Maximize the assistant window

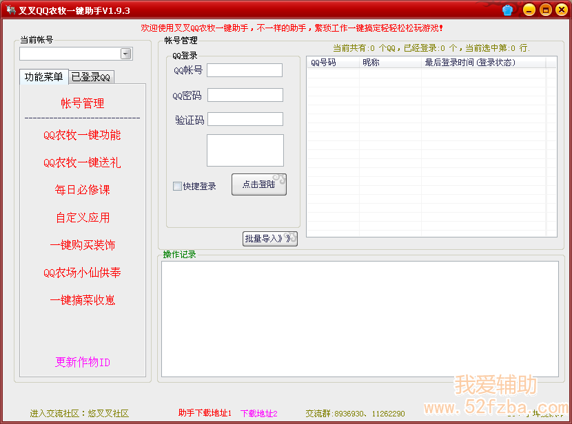[x=545, y=10]
